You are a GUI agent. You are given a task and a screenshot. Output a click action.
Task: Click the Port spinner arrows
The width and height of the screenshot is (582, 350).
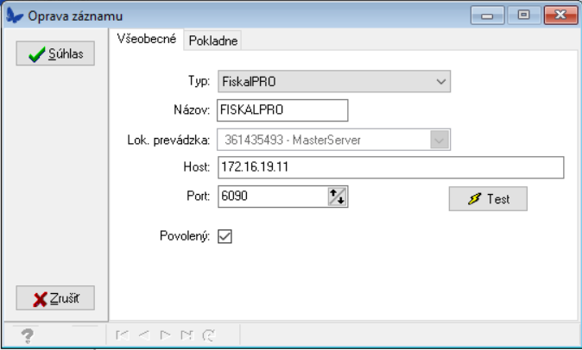point(337,197)
